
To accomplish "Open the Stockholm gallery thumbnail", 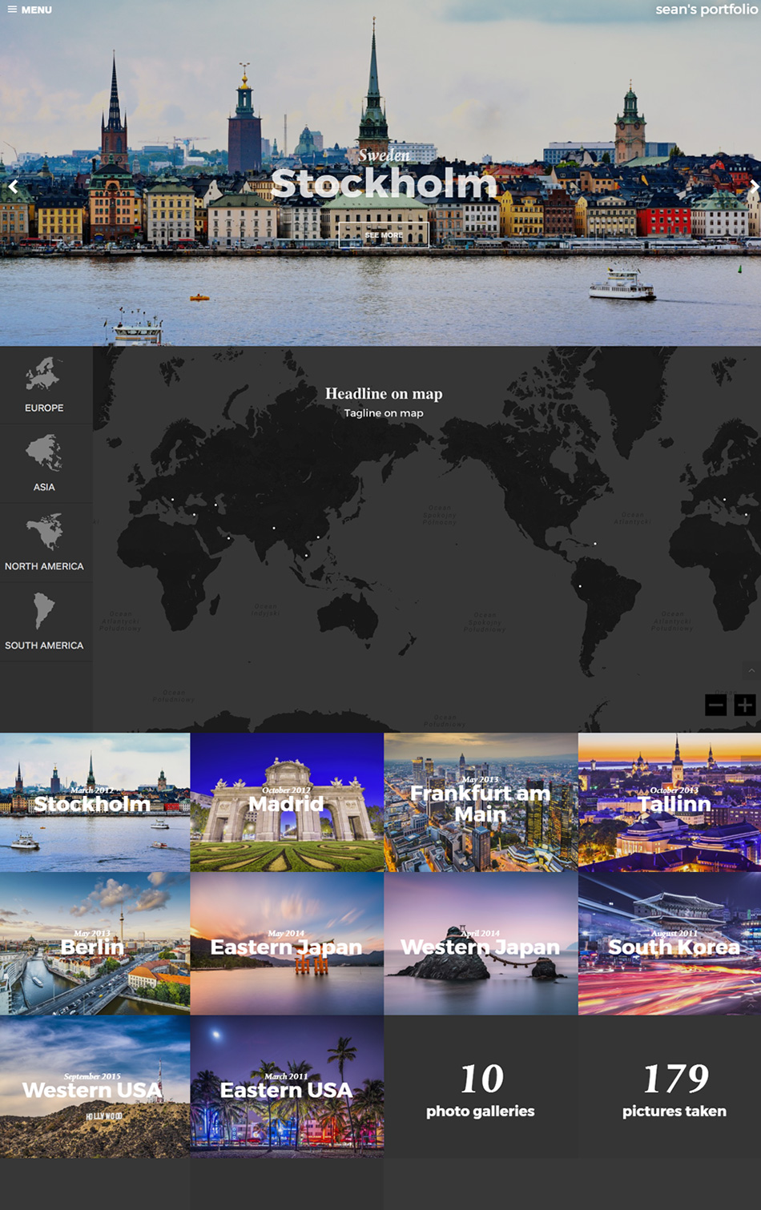I will pos(95,802).
